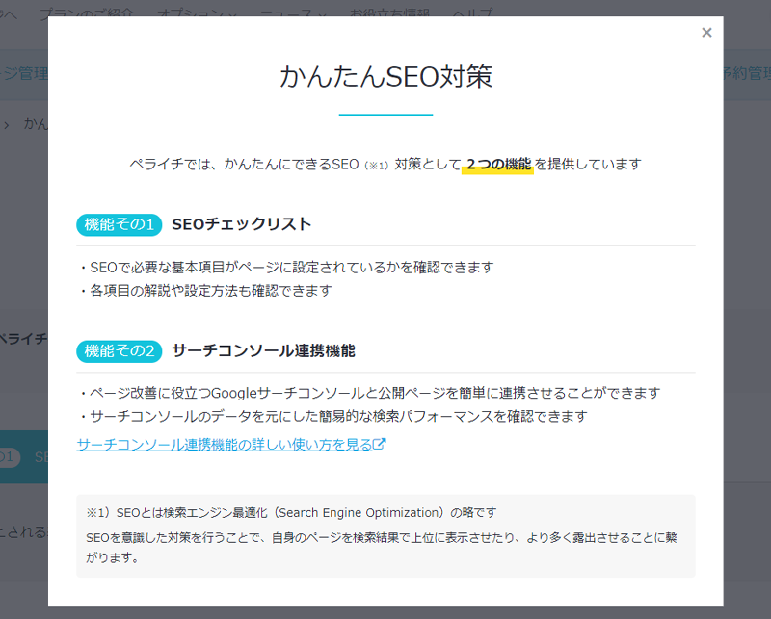Close the かんたんSEO対策 dialog
The image size is (771, 619).
pos(706,33)
